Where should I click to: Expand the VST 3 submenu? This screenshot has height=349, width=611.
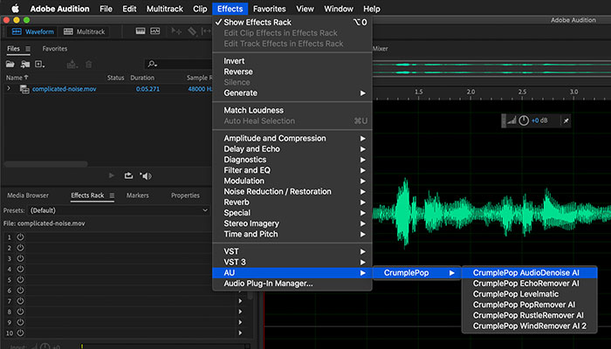[292, 262]
